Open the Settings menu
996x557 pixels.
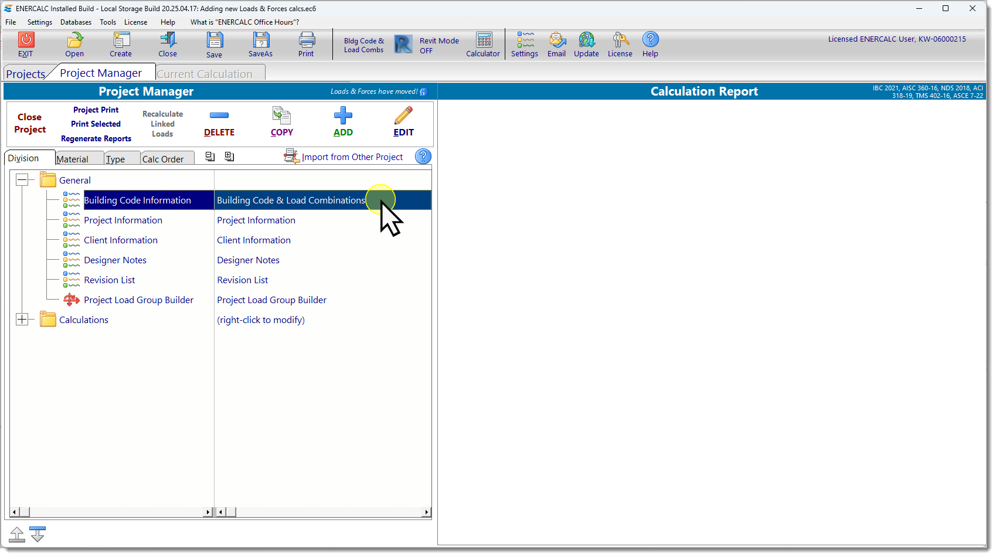click(40, 22)
